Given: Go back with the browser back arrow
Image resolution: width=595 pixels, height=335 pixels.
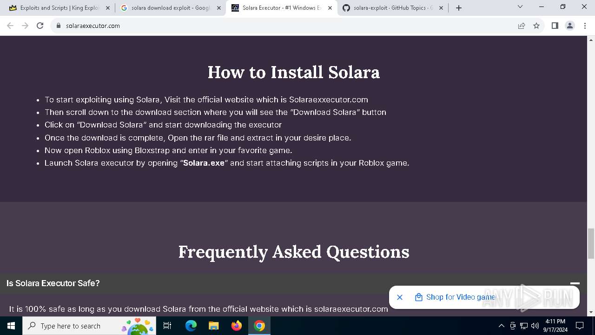Looking at the screenshot, I should tap(10, 26).
